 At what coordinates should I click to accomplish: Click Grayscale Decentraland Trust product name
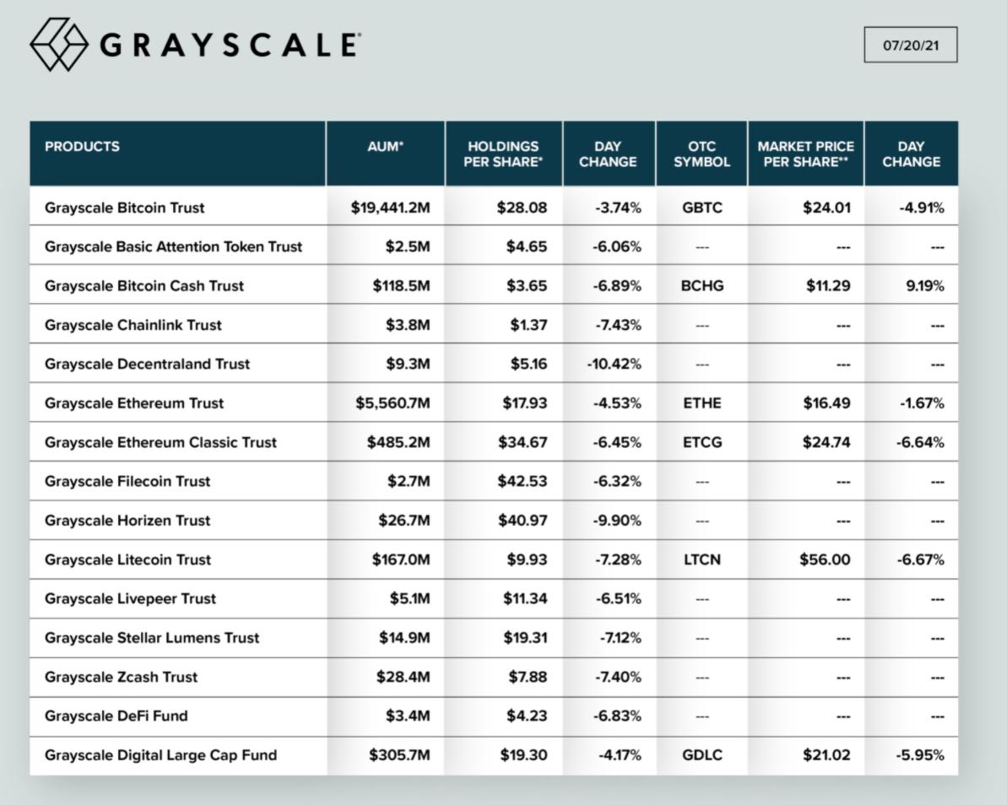click(147, 365)
